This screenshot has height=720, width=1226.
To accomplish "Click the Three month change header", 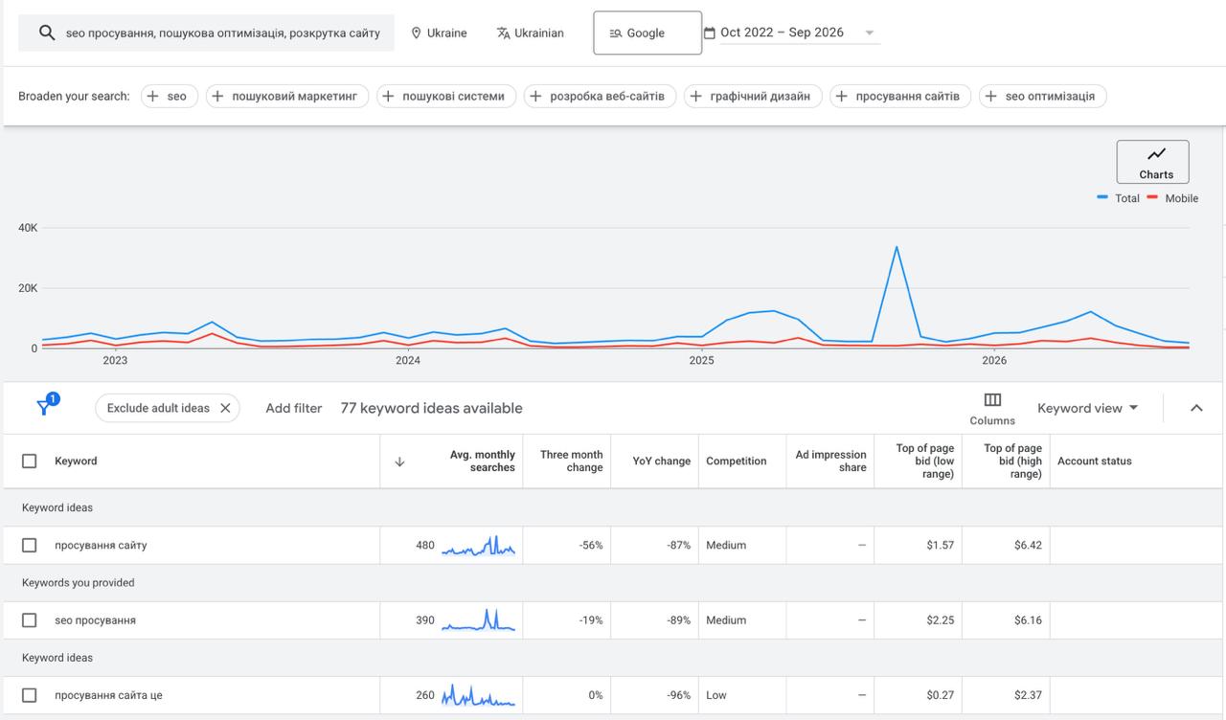I will click(x=572, y=461).
